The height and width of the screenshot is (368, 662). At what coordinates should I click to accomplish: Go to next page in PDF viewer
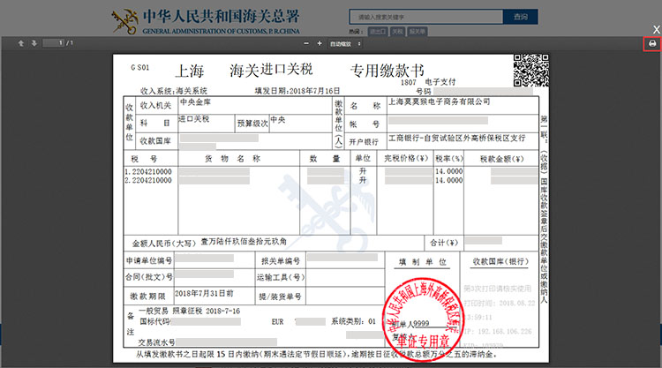point(34,43)
